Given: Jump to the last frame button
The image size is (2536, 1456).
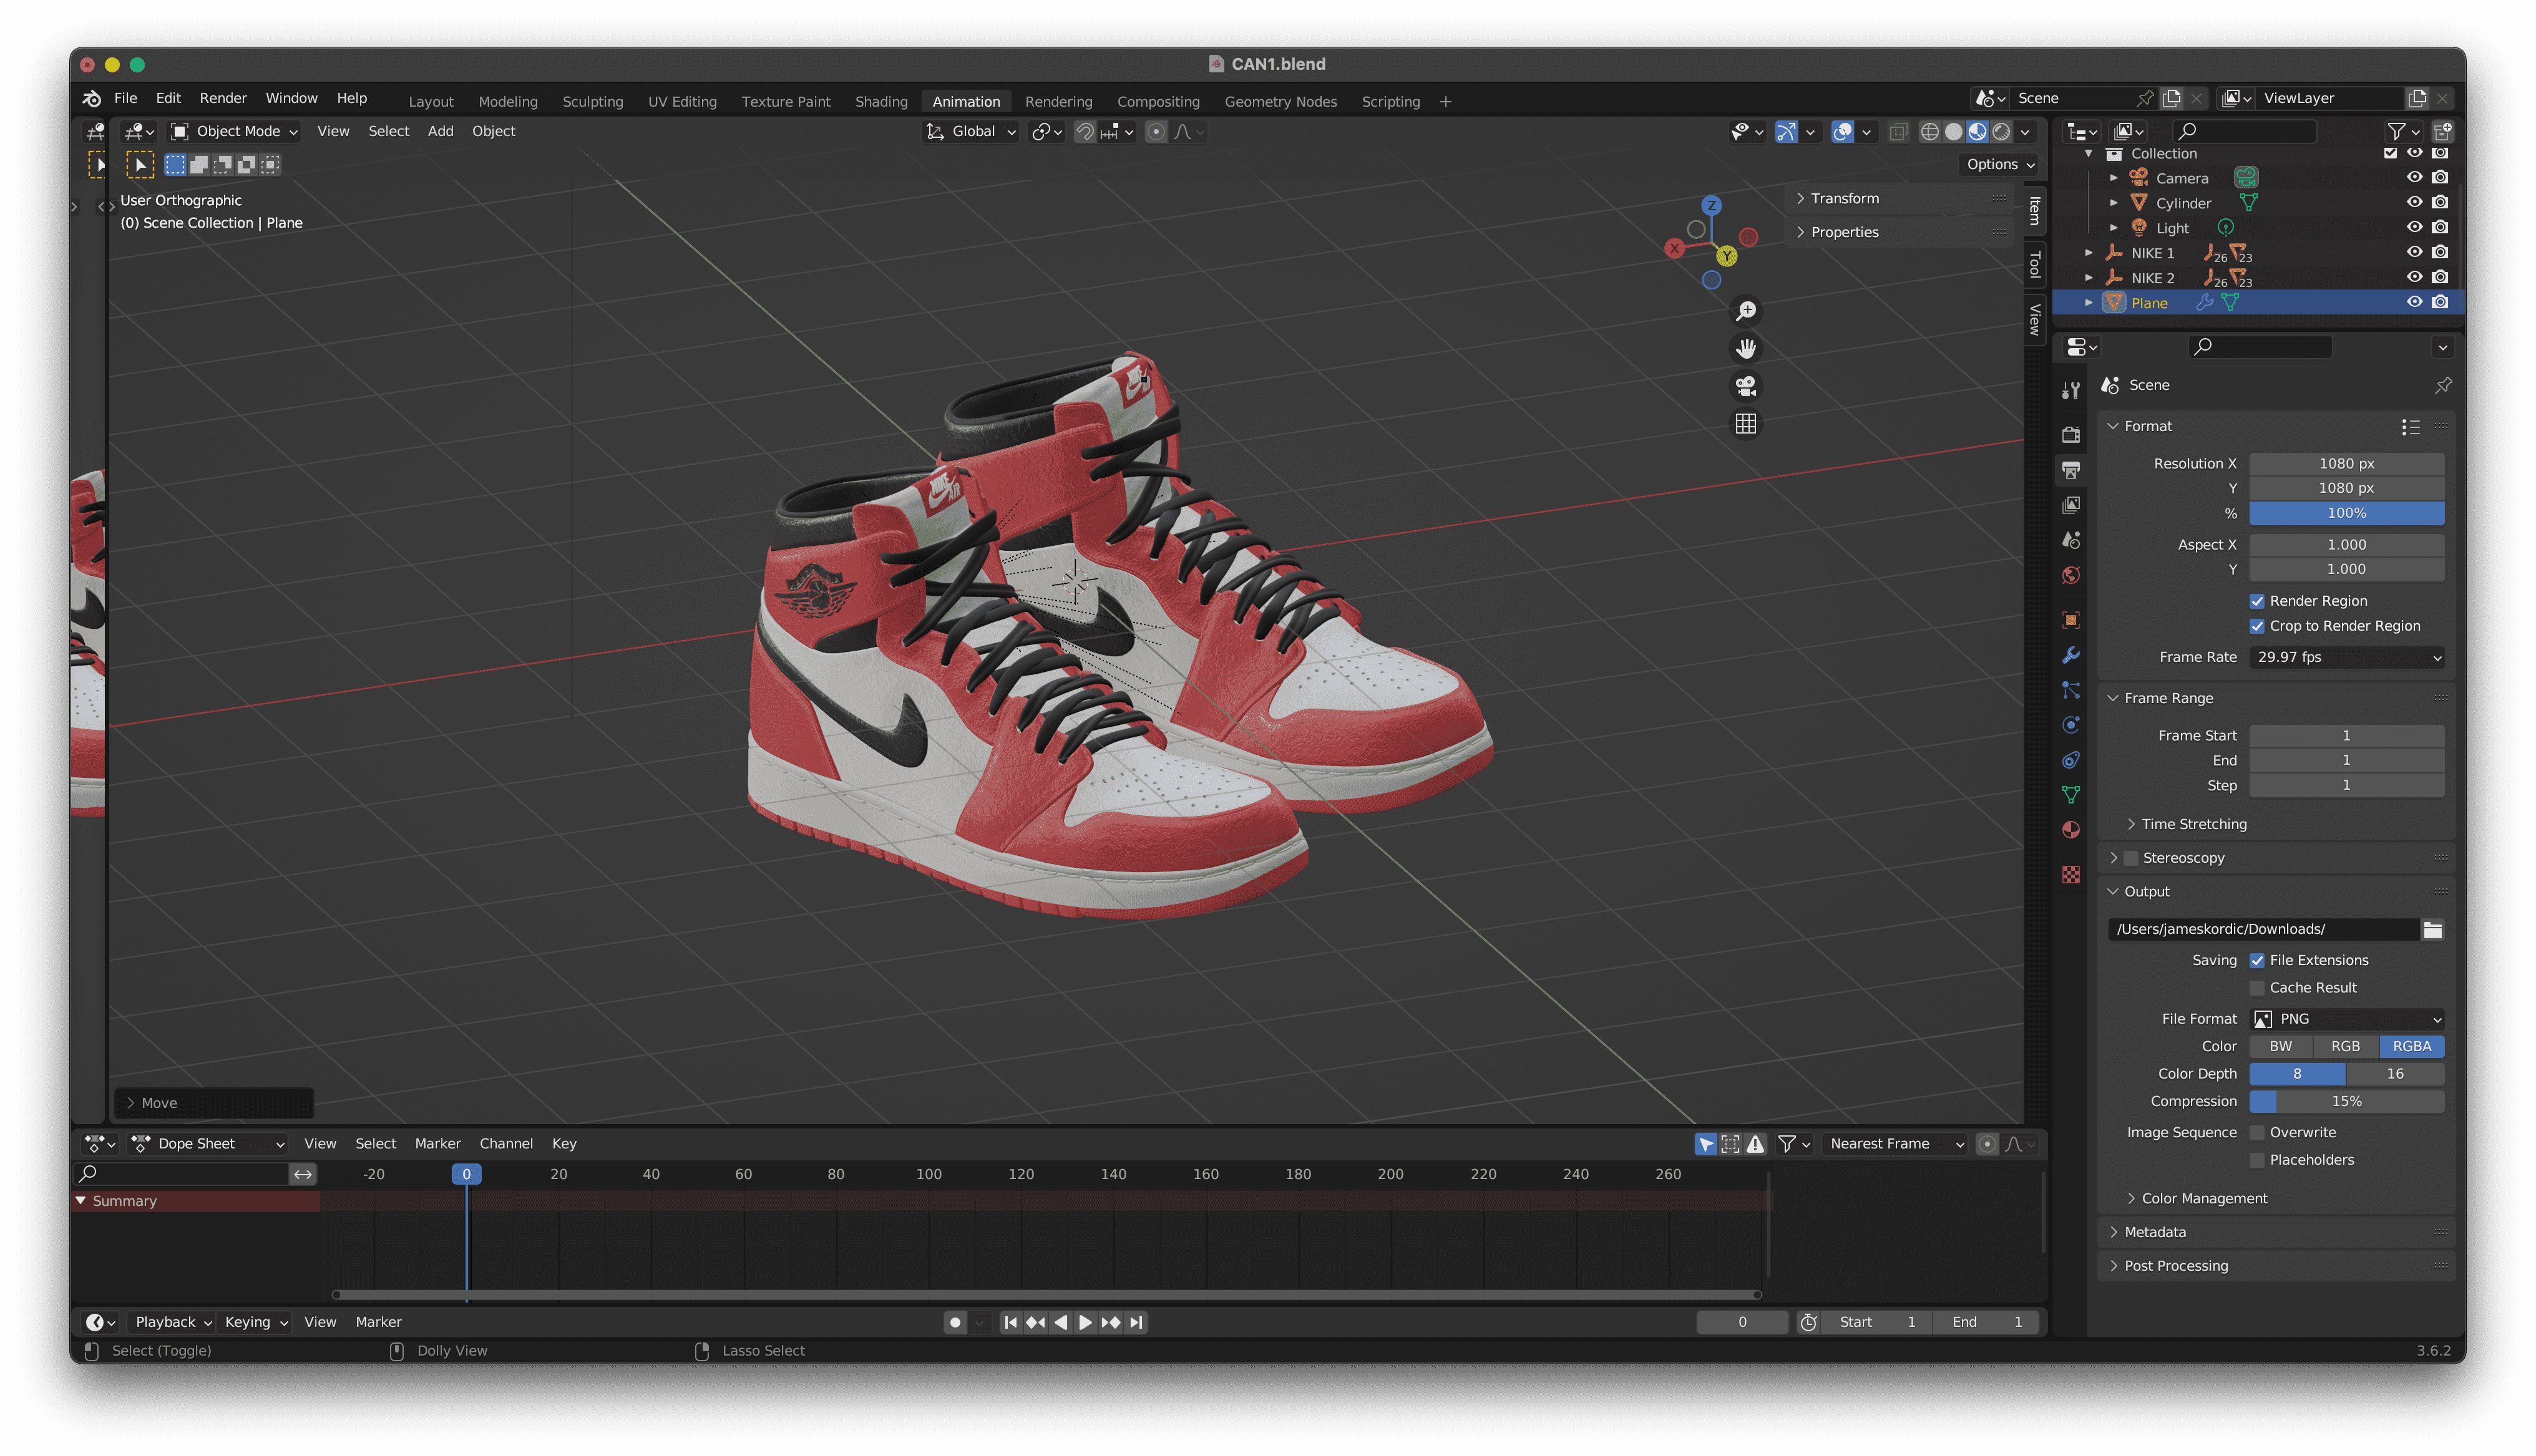Looking at the screenshot, I should tap(1136, 1322).
